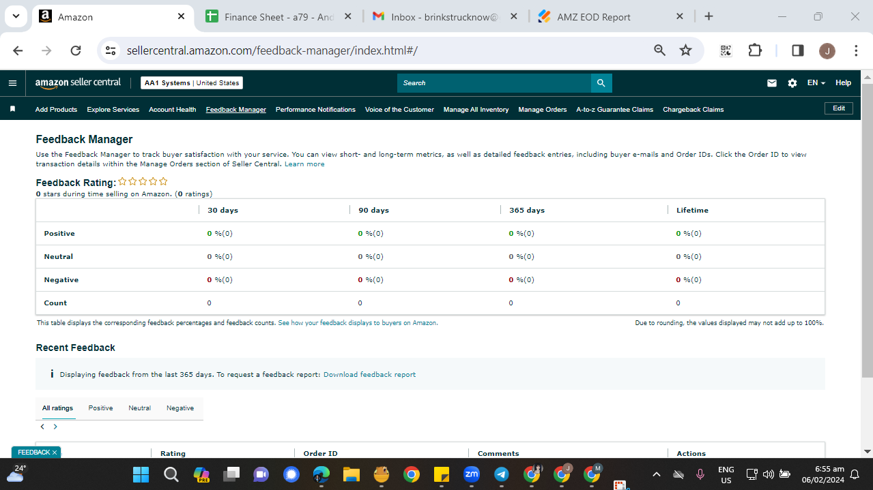Open the Chrome three-dot menu
Image resolution: width=873 pixels, height=490 pixels.
click(x=856, y=50)
